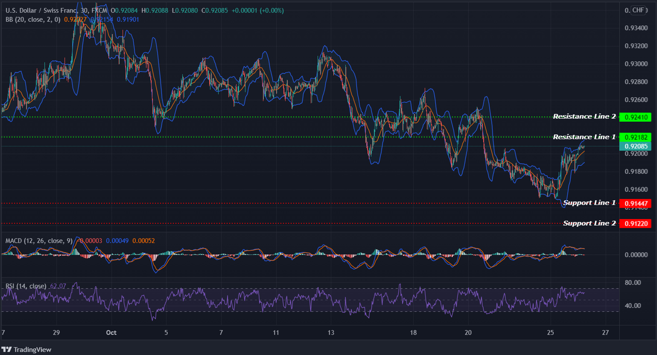This screenshot has height=355, width=657.
Task: Select the BB (20, close, 2, 0) indicator legend
Action: [x=33, y=20]
